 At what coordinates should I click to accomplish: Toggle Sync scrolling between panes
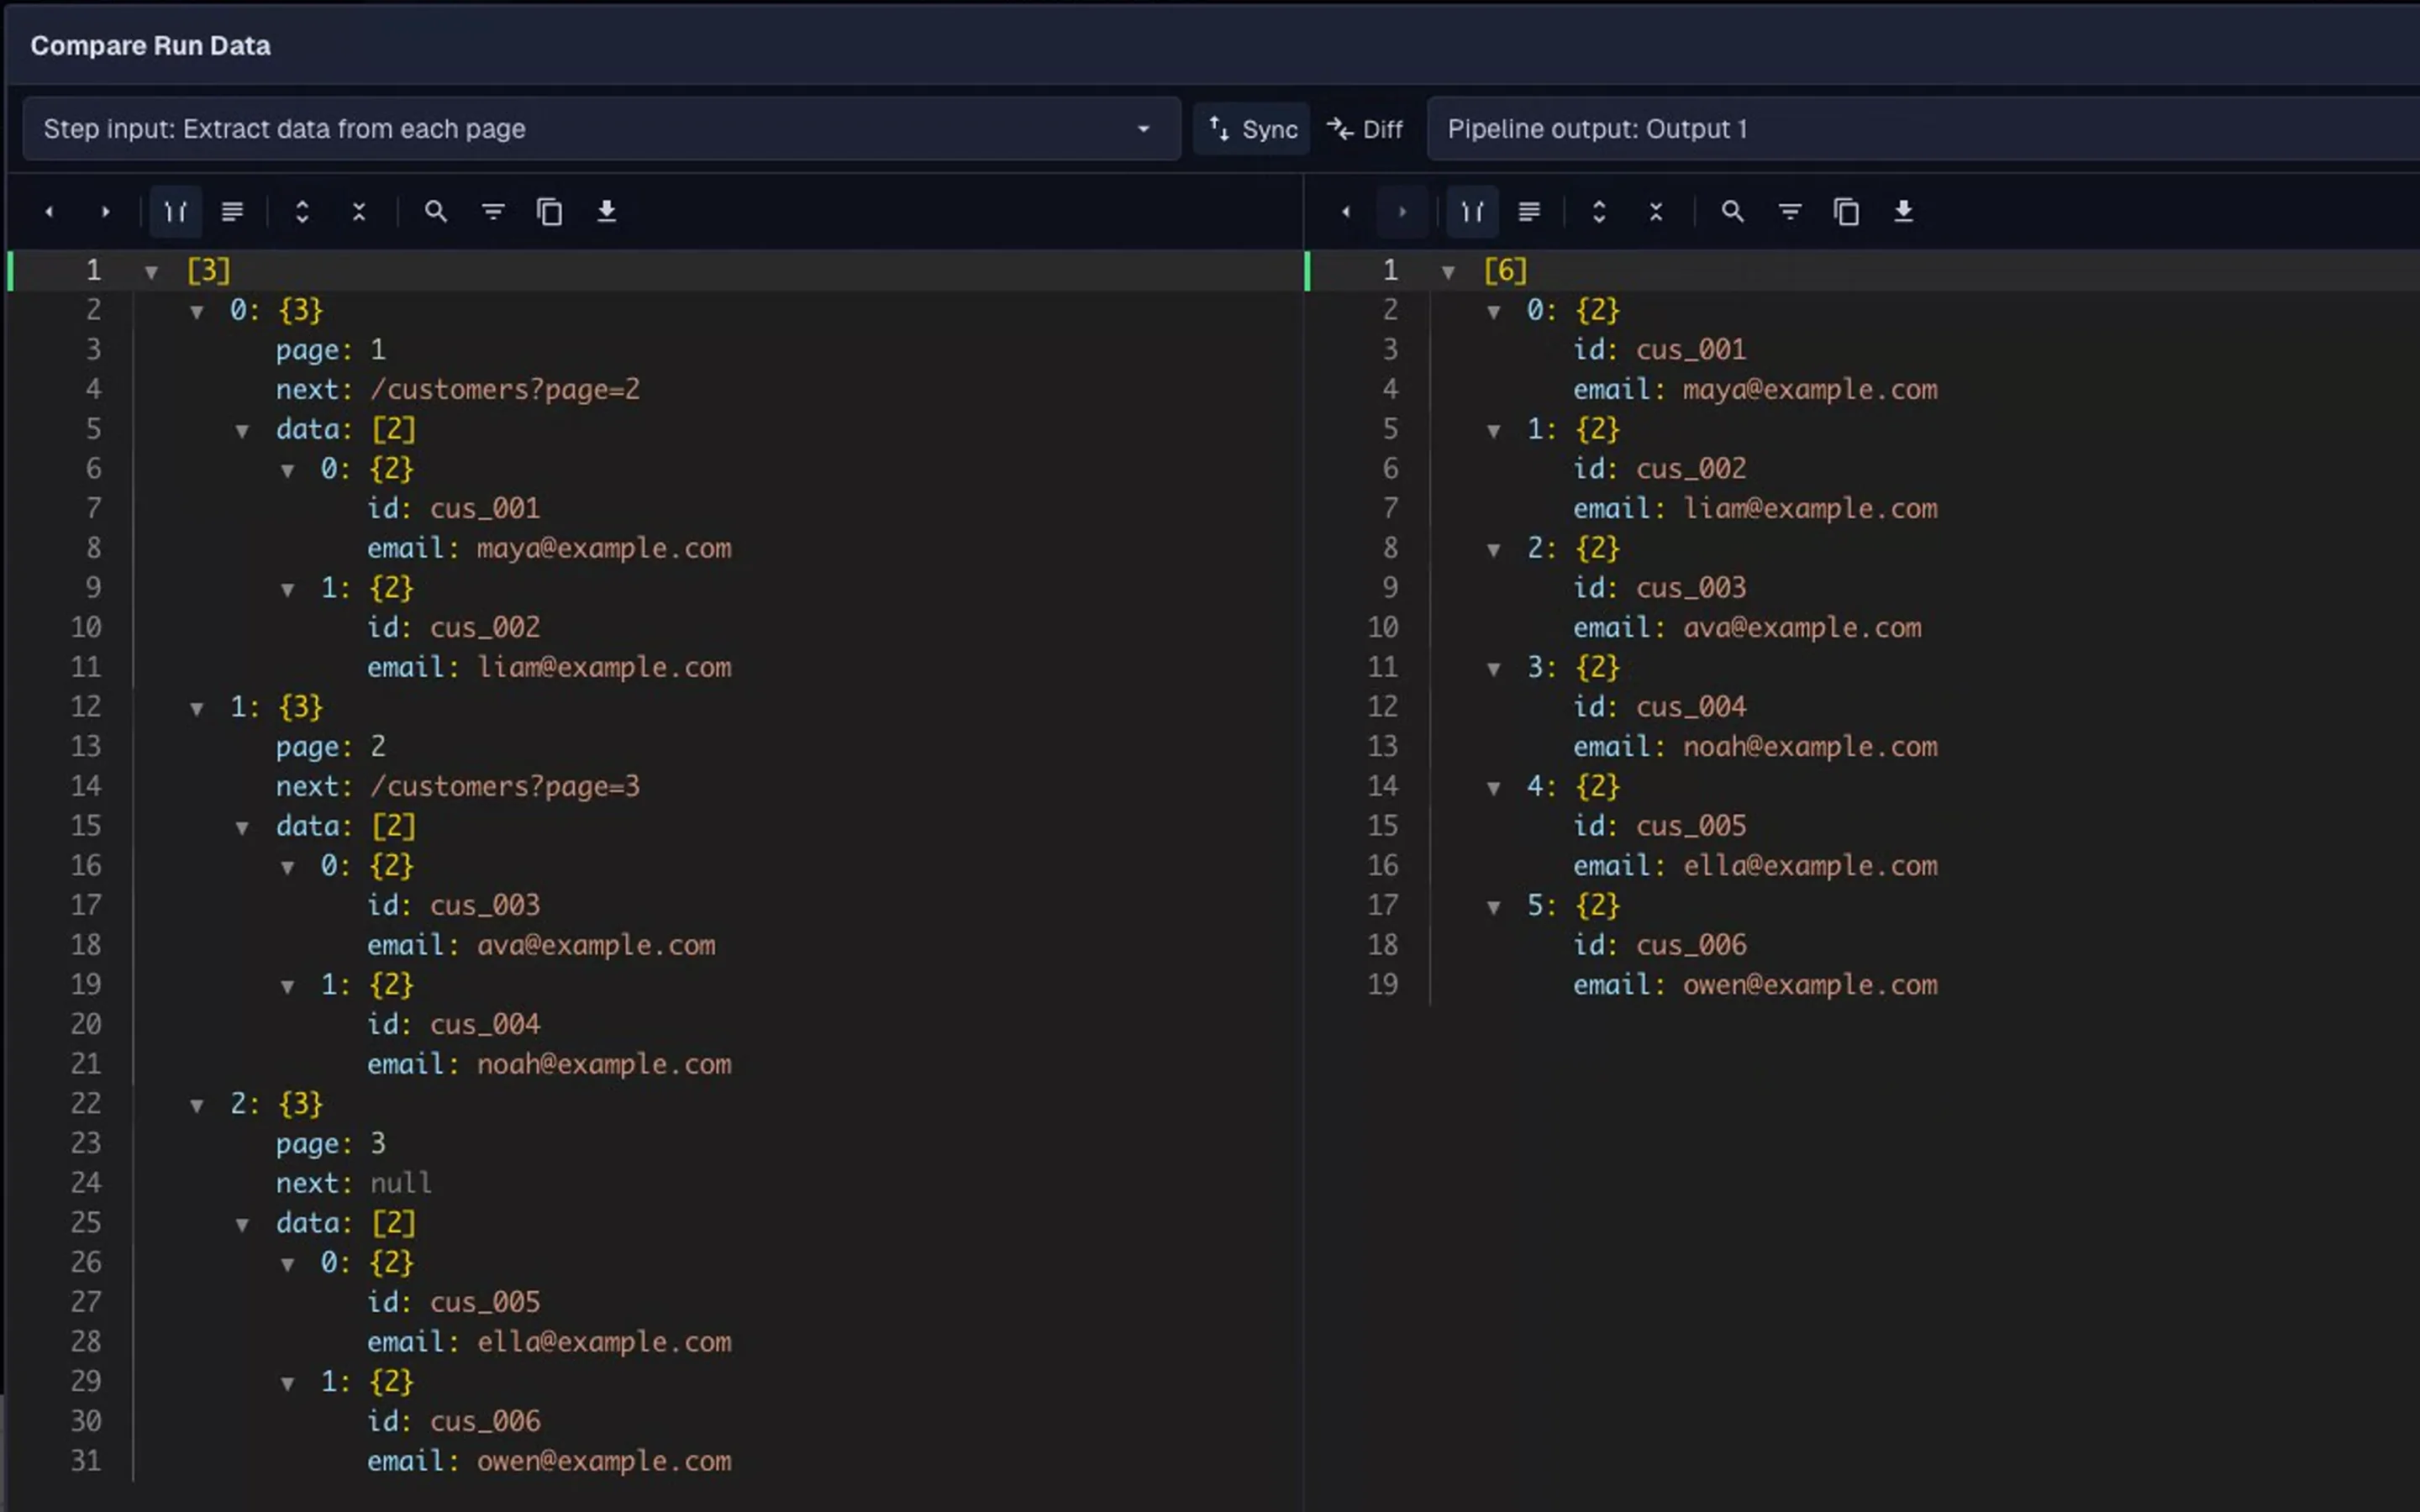(x=1252, y=129)
